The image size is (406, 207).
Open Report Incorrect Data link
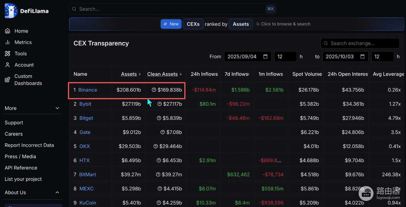29,145
